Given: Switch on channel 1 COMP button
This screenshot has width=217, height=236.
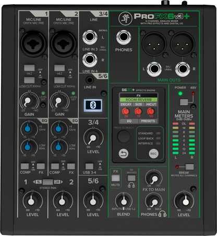Looking at the screenshot, I should point(25,166).
